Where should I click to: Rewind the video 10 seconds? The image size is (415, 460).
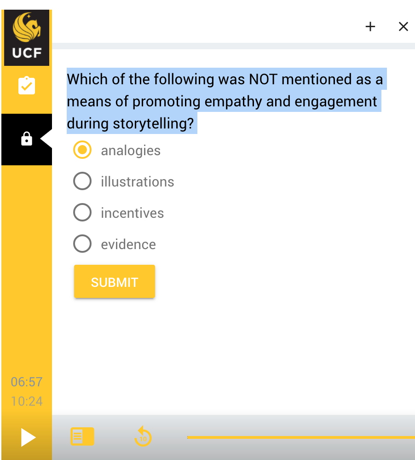(143, 436)
